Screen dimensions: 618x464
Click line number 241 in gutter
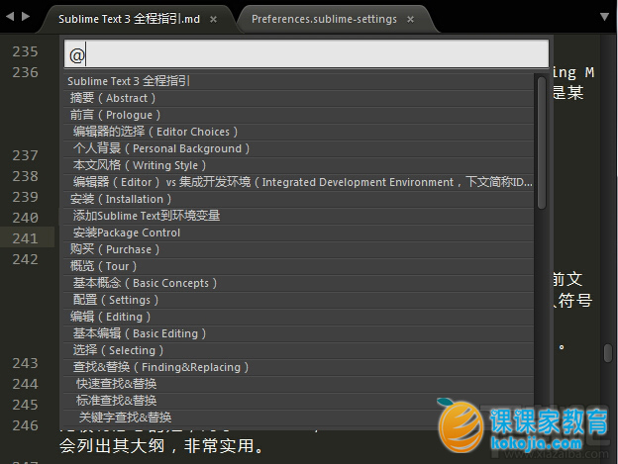tap(25, 238)
